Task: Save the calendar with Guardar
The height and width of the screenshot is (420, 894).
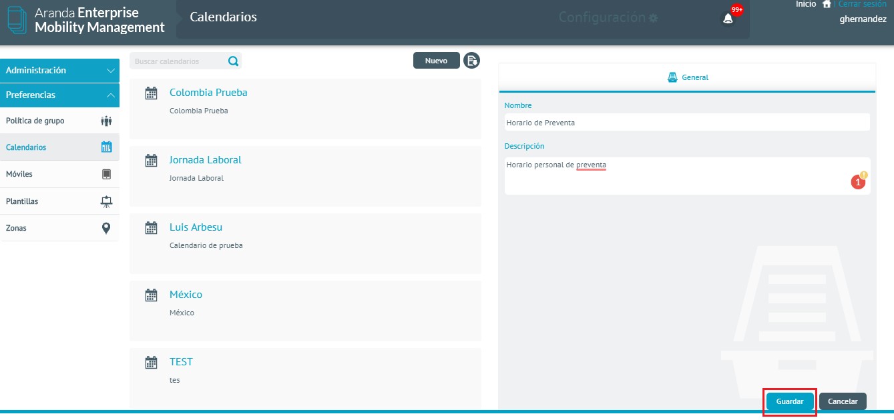Action: pyautogui.click(x=790, y=401)
